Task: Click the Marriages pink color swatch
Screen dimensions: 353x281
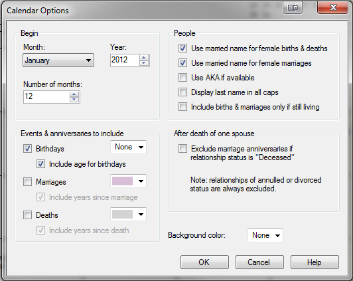Action: (x=122, y=181)
